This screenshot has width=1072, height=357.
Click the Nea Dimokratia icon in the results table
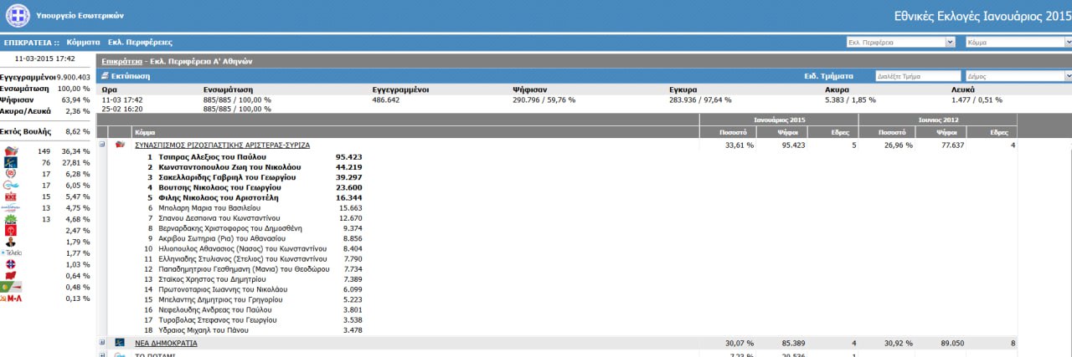point(120,343)
